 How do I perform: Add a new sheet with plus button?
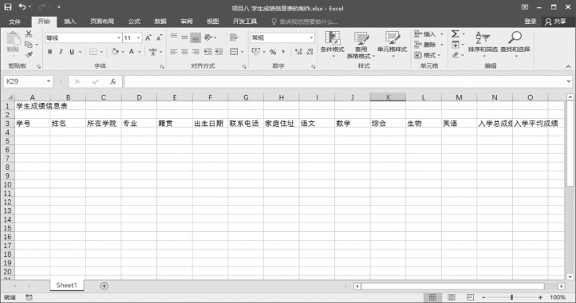pos(105,285)
